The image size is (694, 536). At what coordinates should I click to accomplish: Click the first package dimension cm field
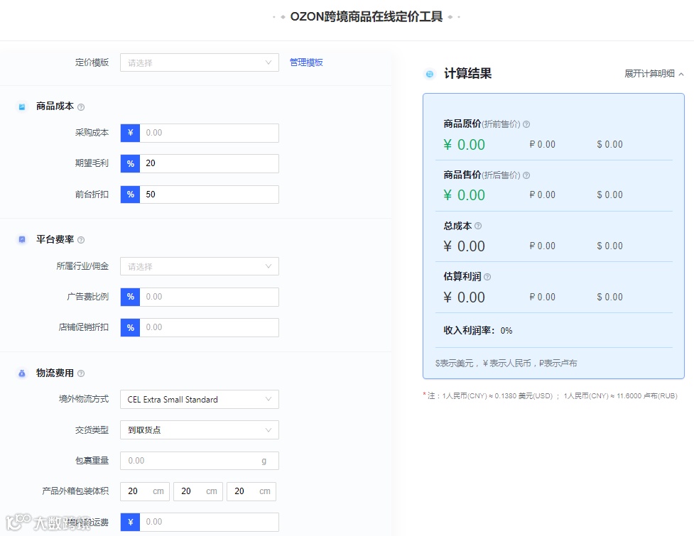pyautogui.click(x=145, y=491)
